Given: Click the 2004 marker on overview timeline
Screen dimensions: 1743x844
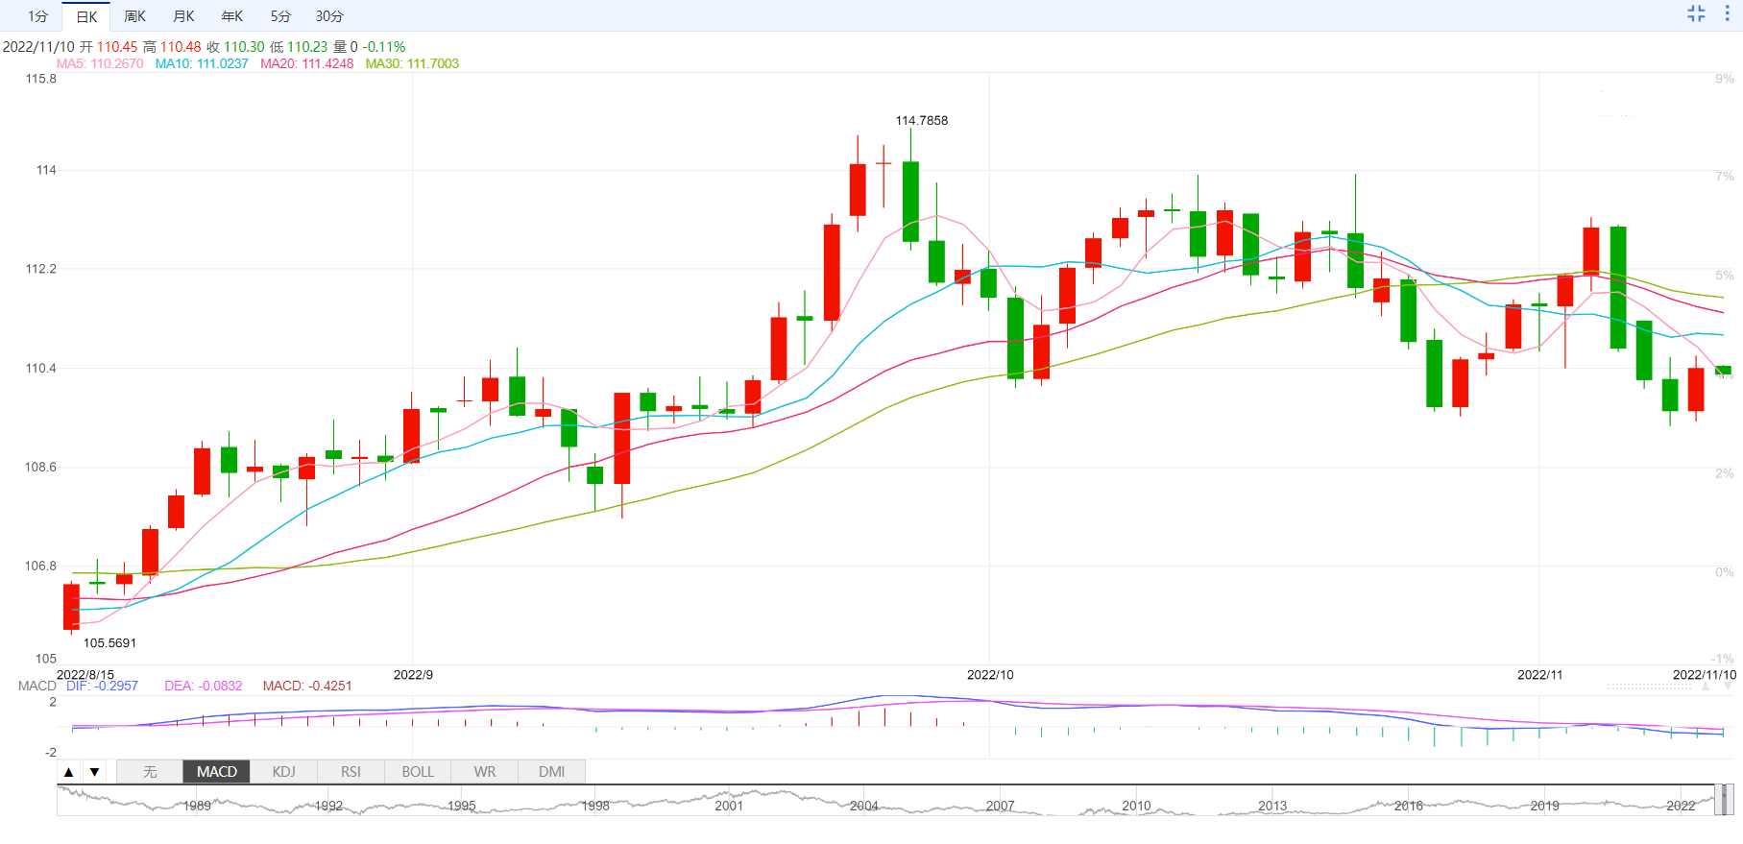Looking at the screenshot, I should pos(864,807).
